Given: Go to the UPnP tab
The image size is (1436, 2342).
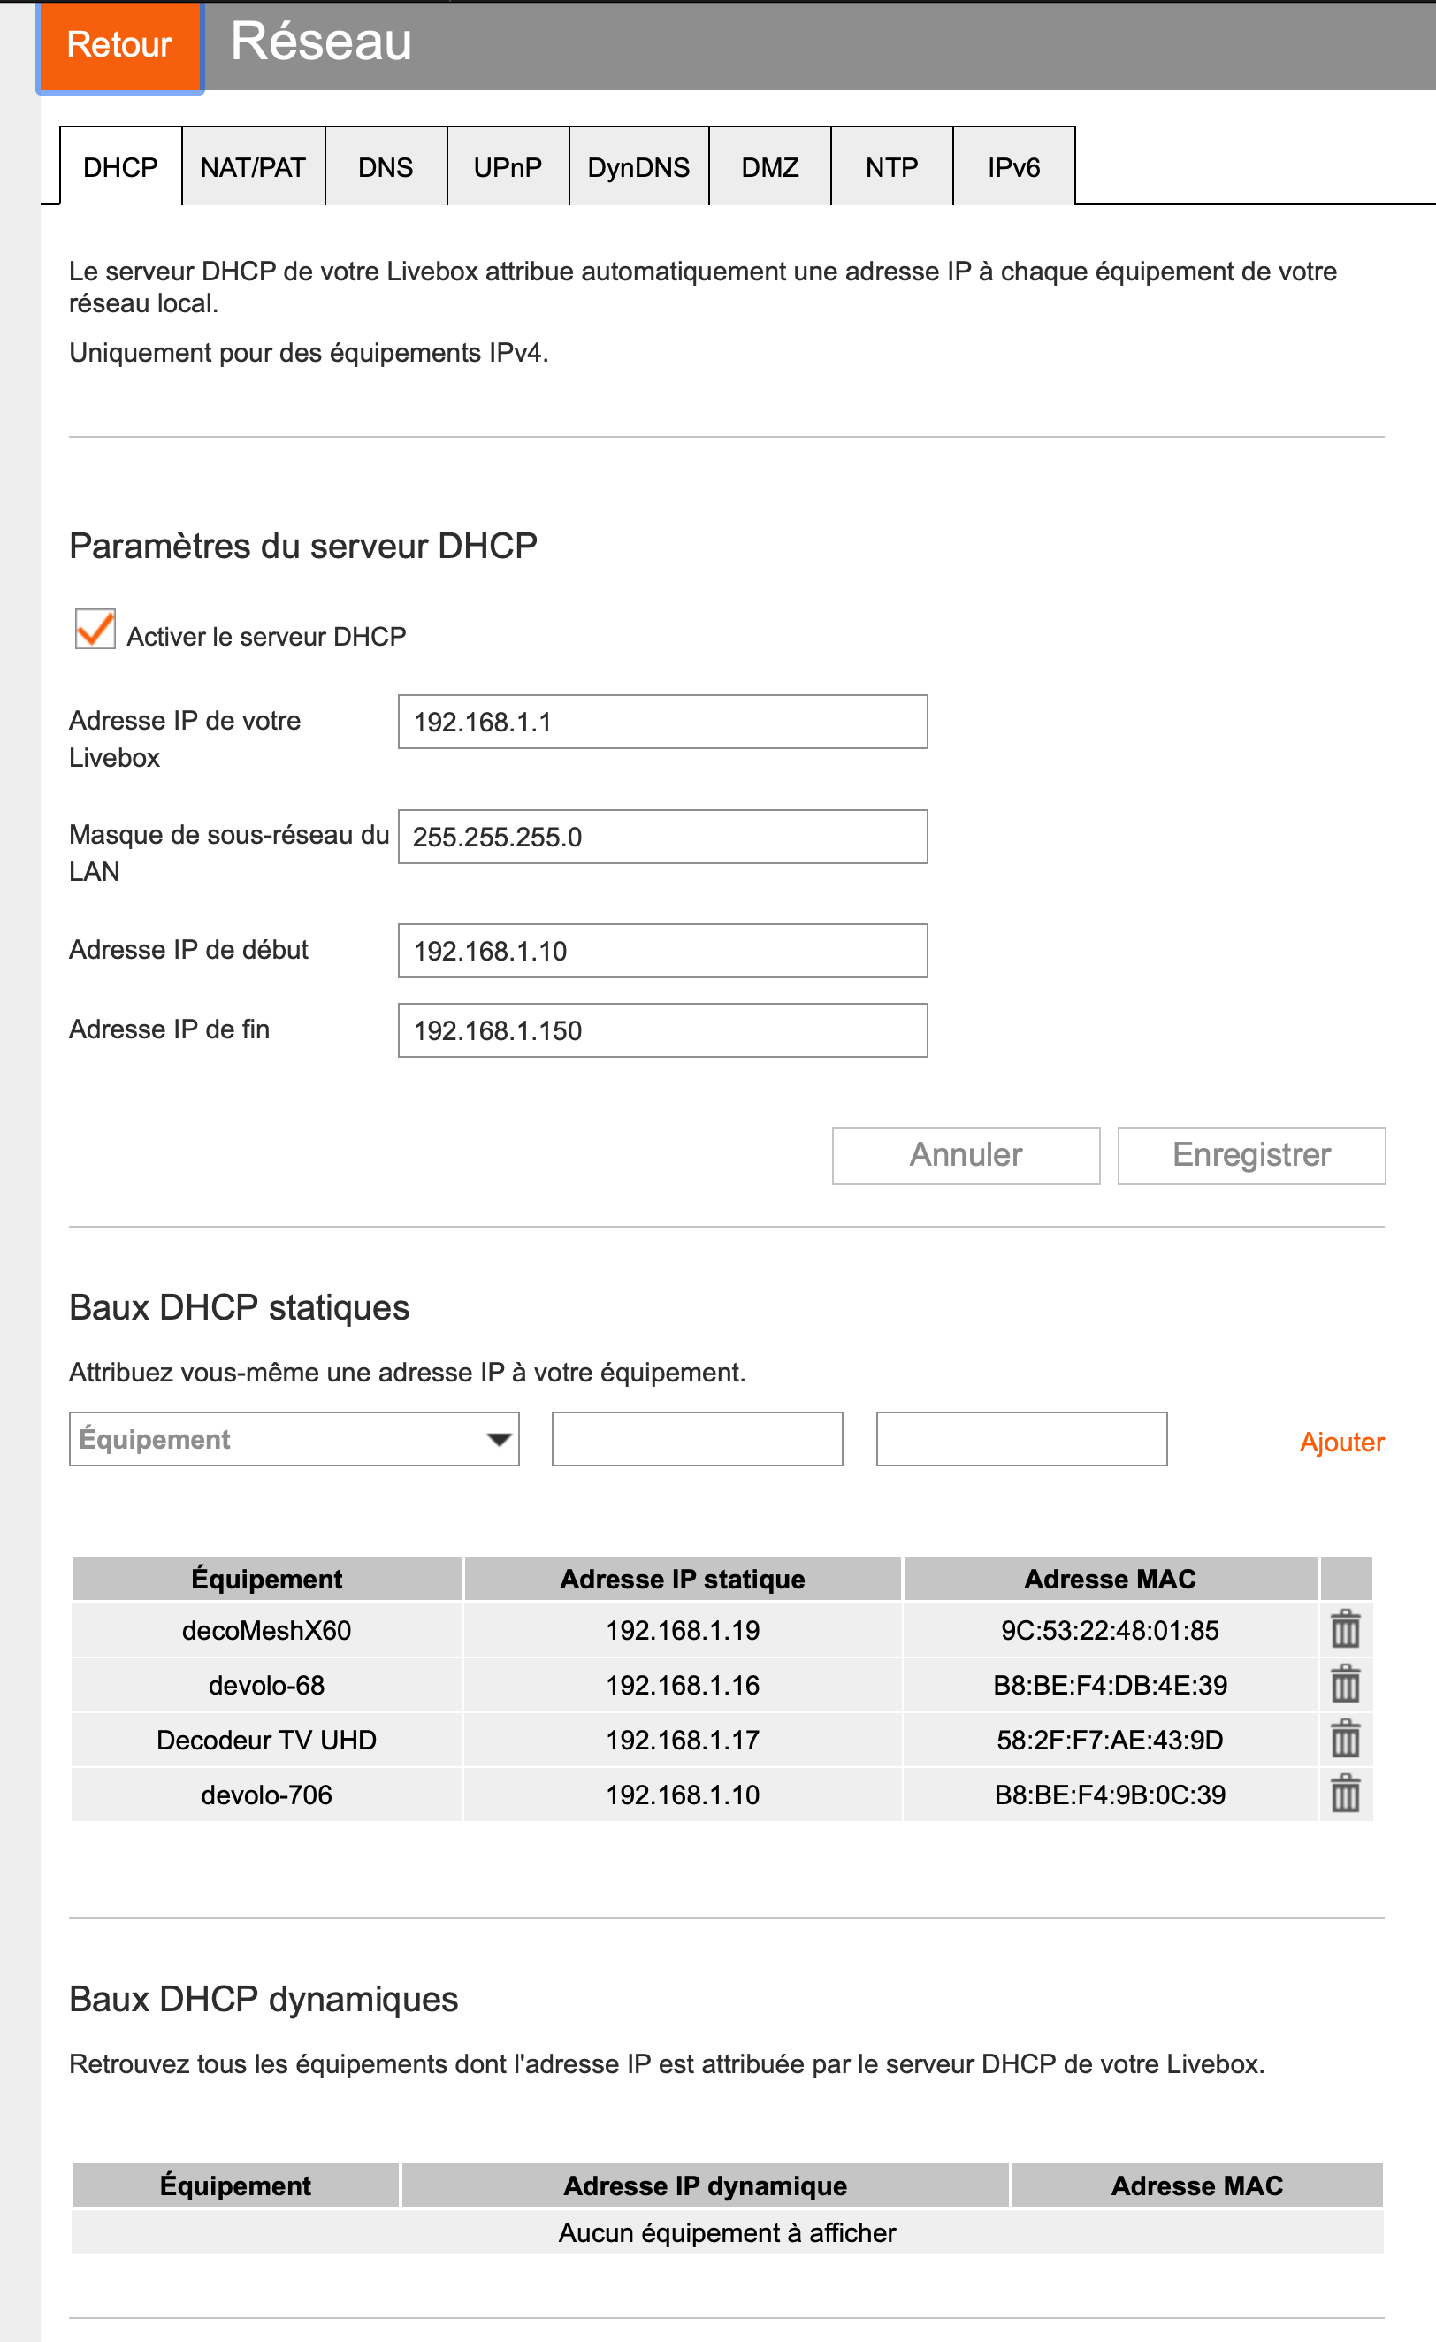Looking at the screenshot, I should pos(508,167).
